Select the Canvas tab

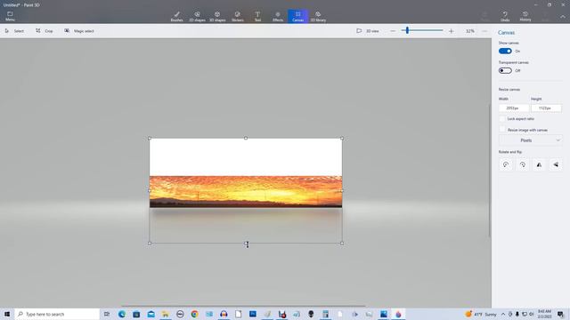point(297,16)
